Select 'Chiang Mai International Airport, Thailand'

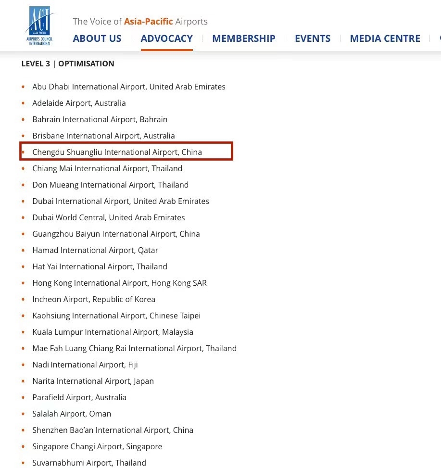(x=107, y=168)
